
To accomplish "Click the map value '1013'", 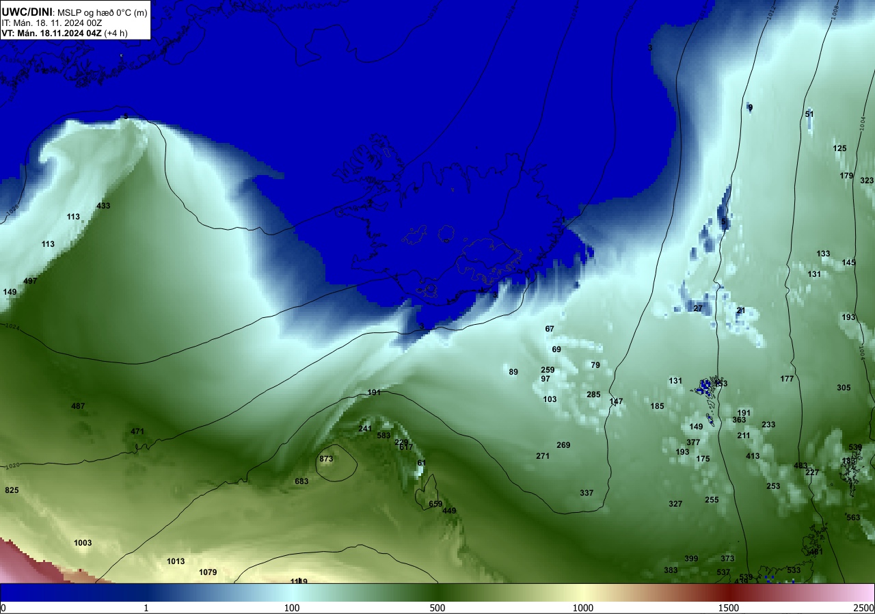I will 176,561.
